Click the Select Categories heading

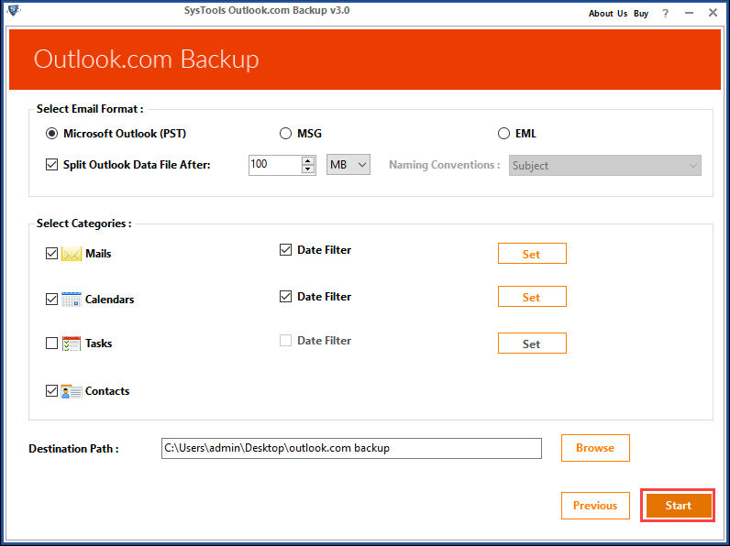(x=83, y=224)
